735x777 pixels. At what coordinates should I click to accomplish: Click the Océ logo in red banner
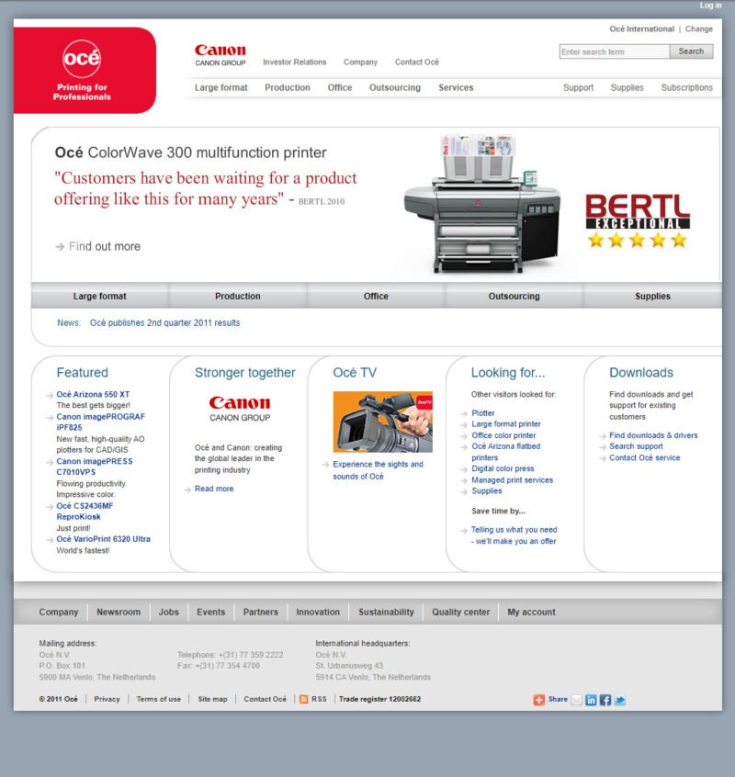(x=82, y=60)
